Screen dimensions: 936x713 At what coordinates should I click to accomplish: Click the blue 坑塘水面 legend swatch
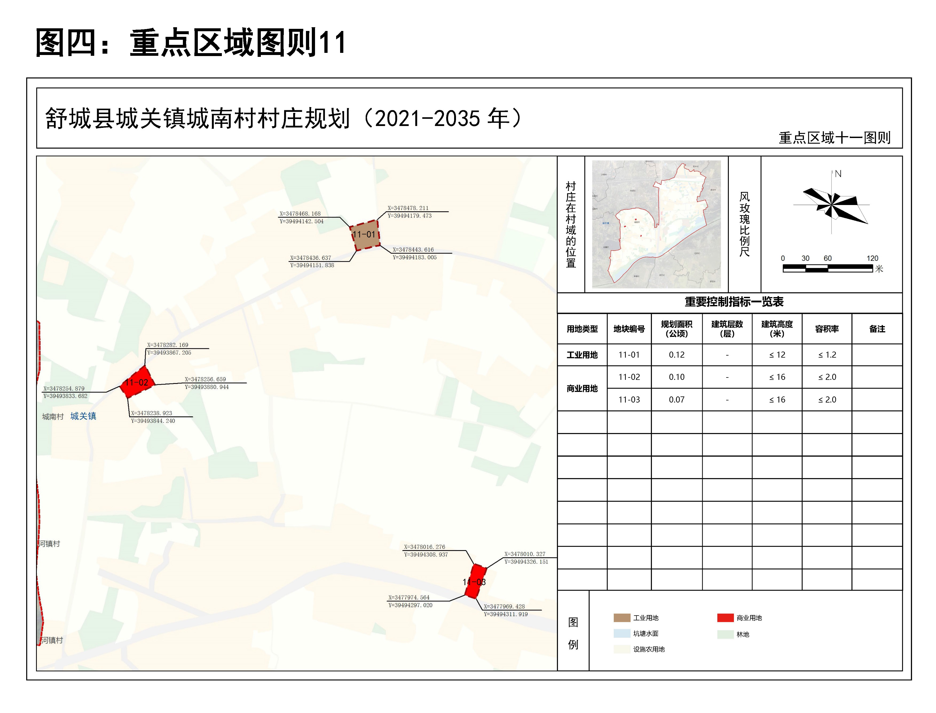click(622, 633)
